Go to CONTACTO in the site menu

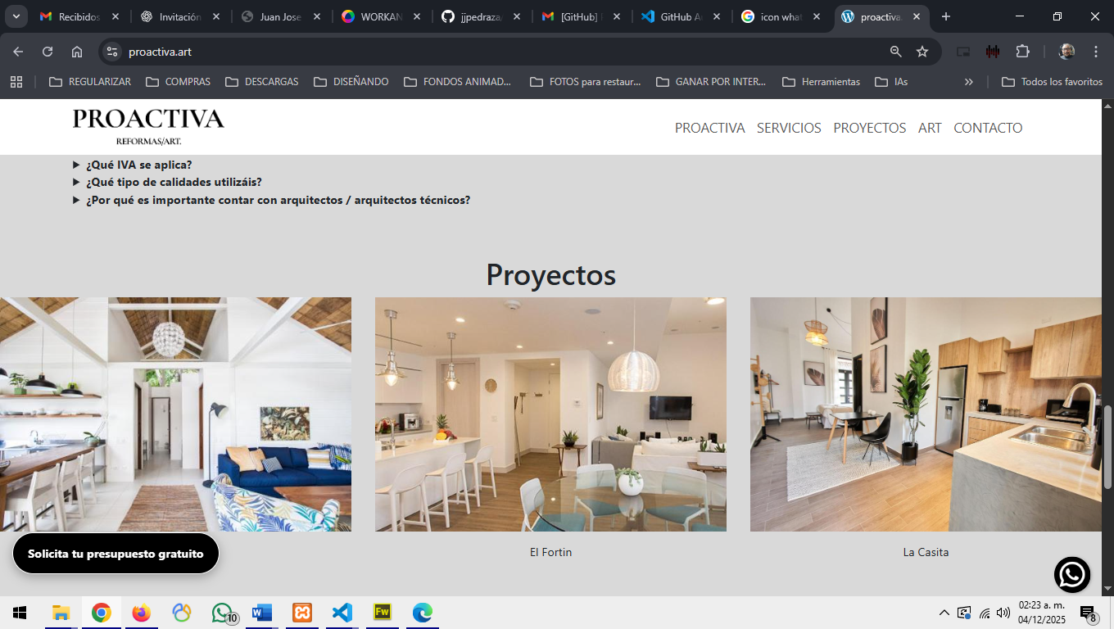pyautogui.click(x=988, y=128)
